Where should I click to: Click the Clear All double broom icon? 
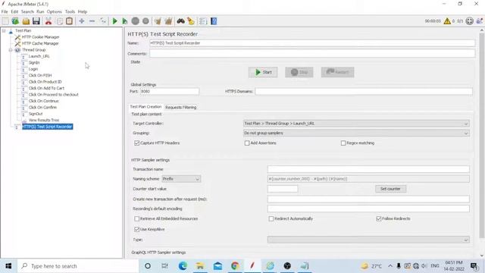tap(168, 21)
